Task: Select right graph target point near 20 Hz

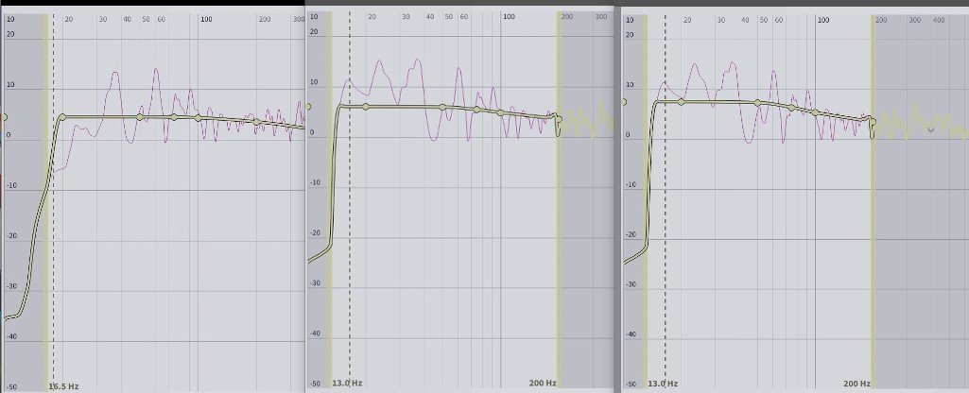Action: coord(681,101)
